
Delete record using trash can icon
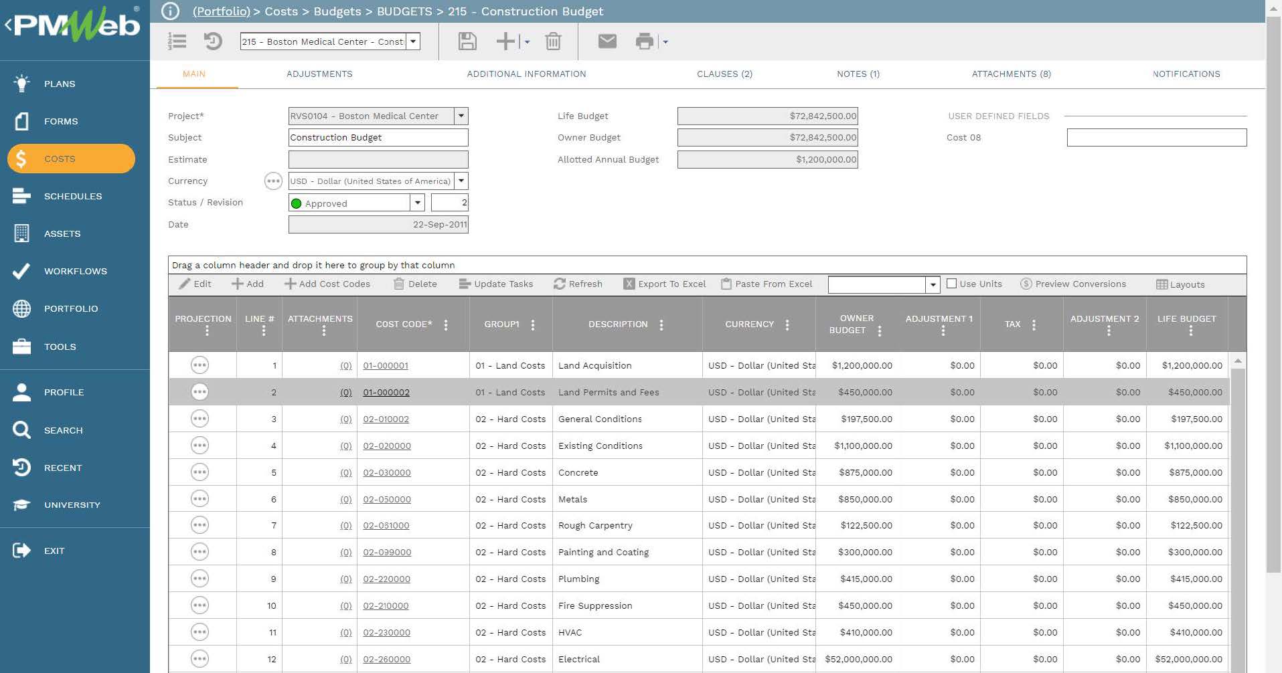click(553, 41)
